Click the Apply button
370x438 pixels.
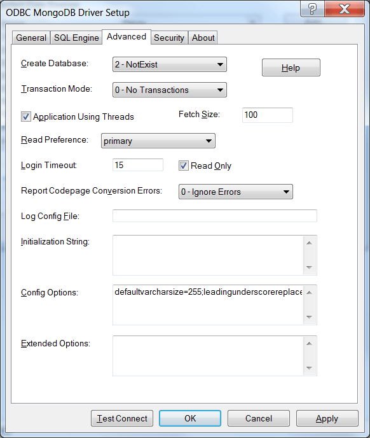pos(327,418)
